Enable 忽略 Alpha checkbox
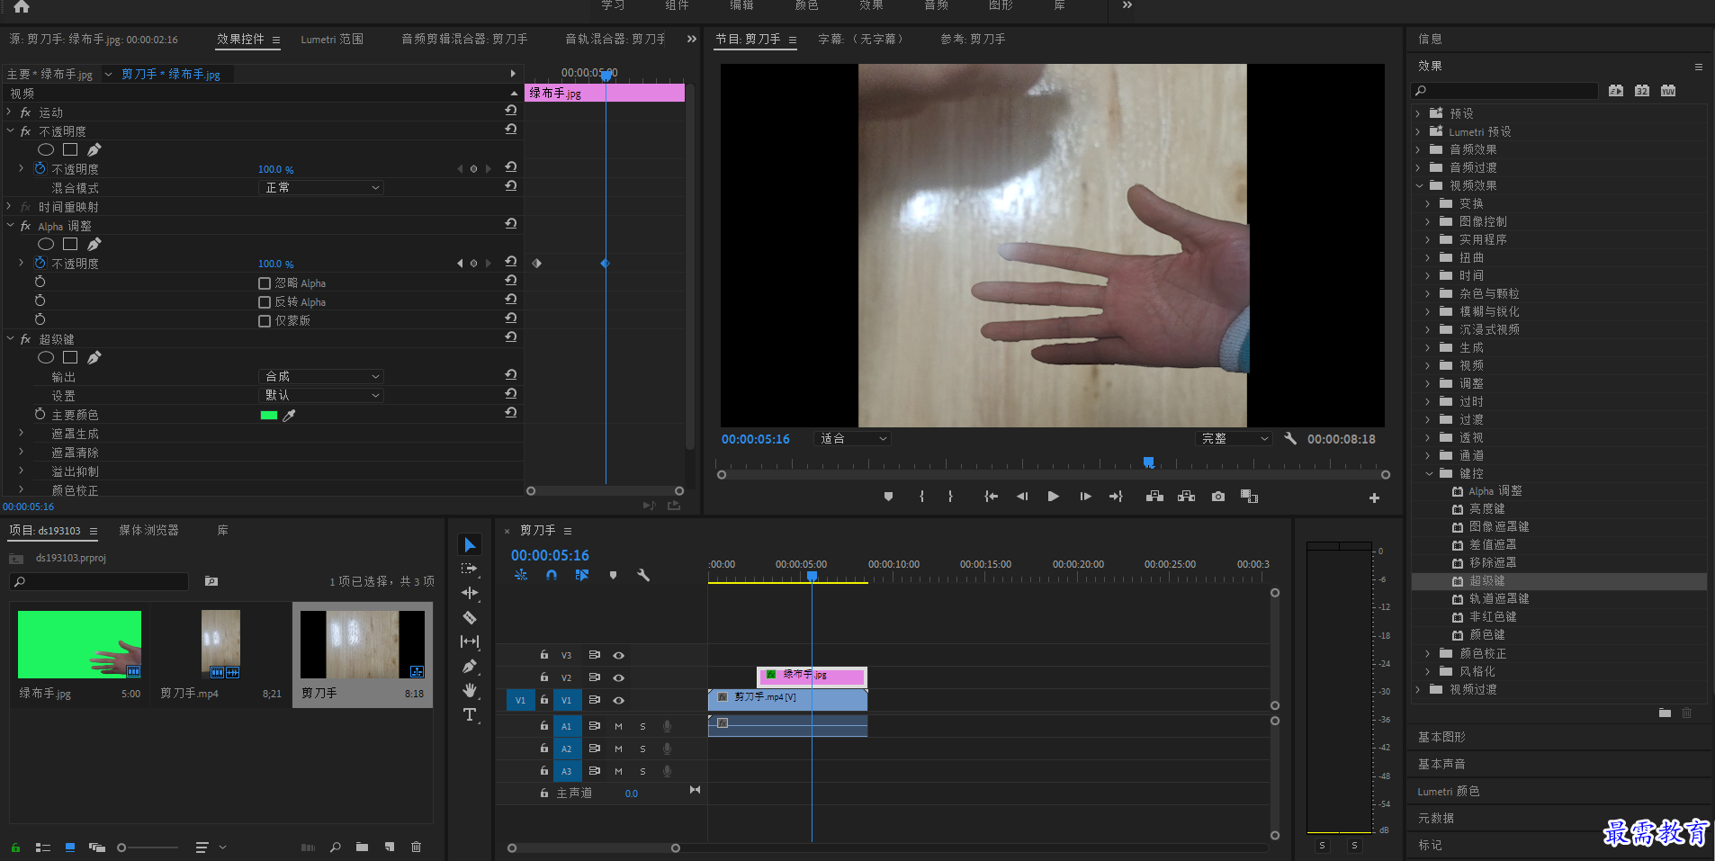The height and width of the screenshot is (861, 1715). (265, 283)
